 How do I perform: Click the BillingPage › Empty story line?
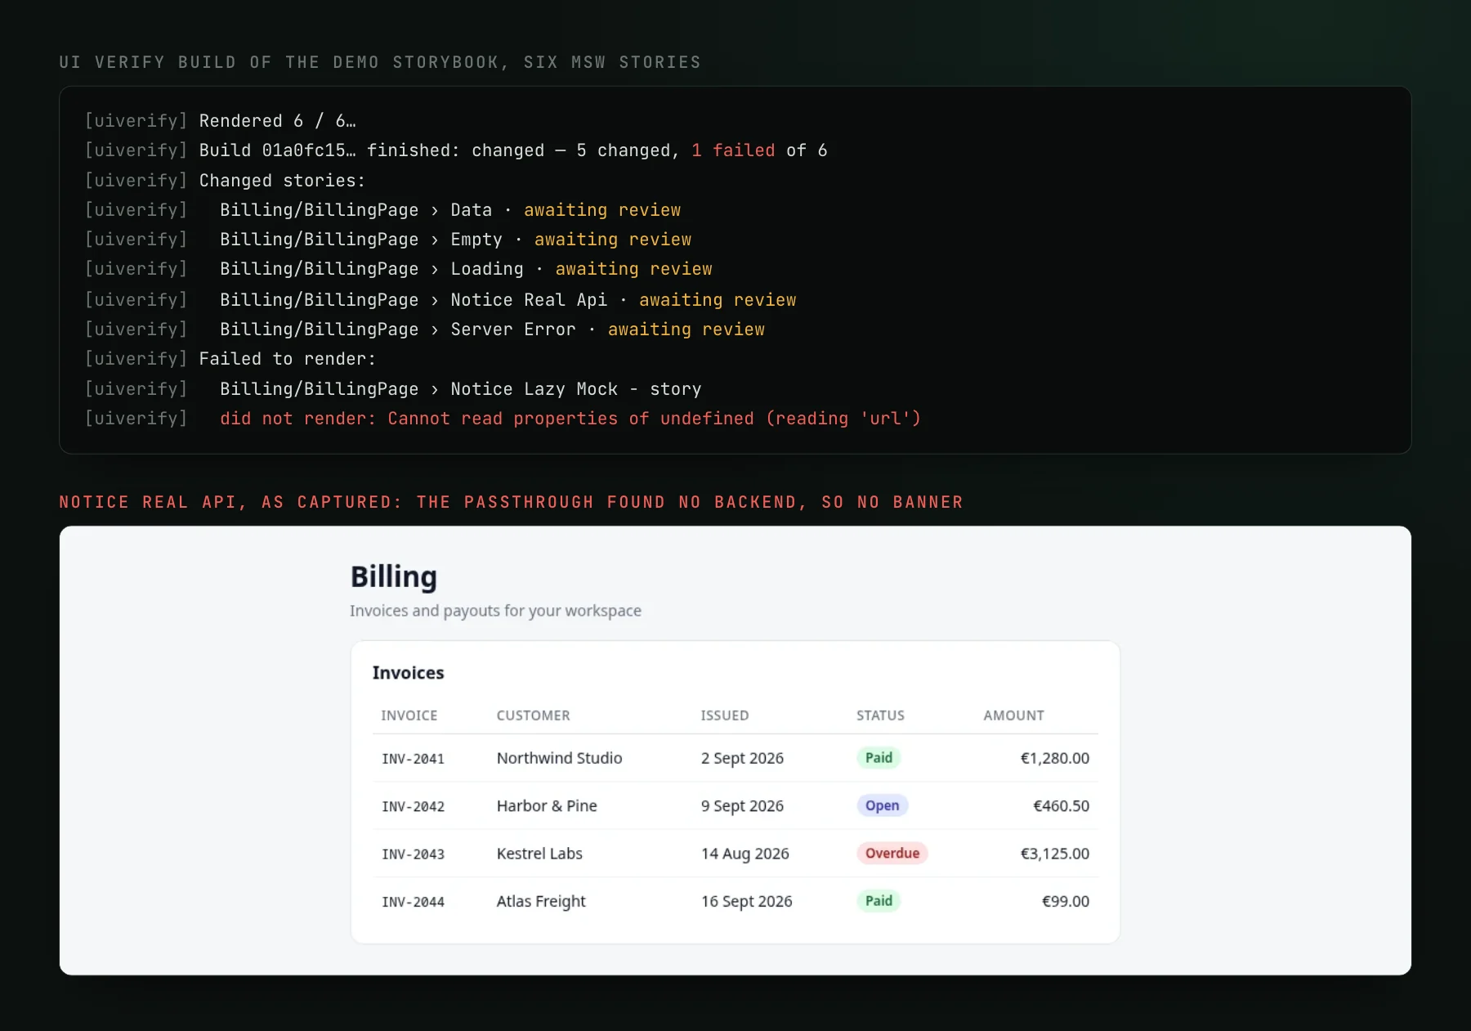coord(388,240)
